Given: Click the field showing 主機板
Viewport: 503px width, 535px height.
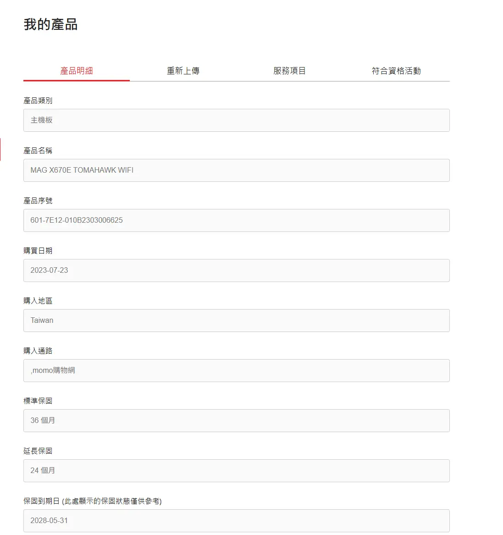Looking at the screenshot, I should [236, 120].
